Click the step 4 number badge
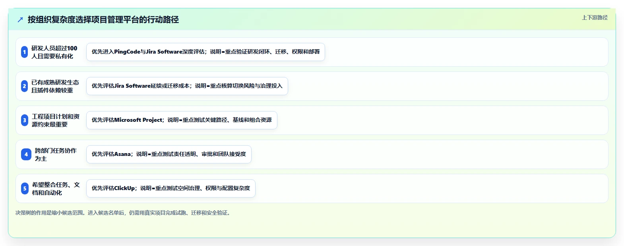The image size is (624, 246). (26, 154)
